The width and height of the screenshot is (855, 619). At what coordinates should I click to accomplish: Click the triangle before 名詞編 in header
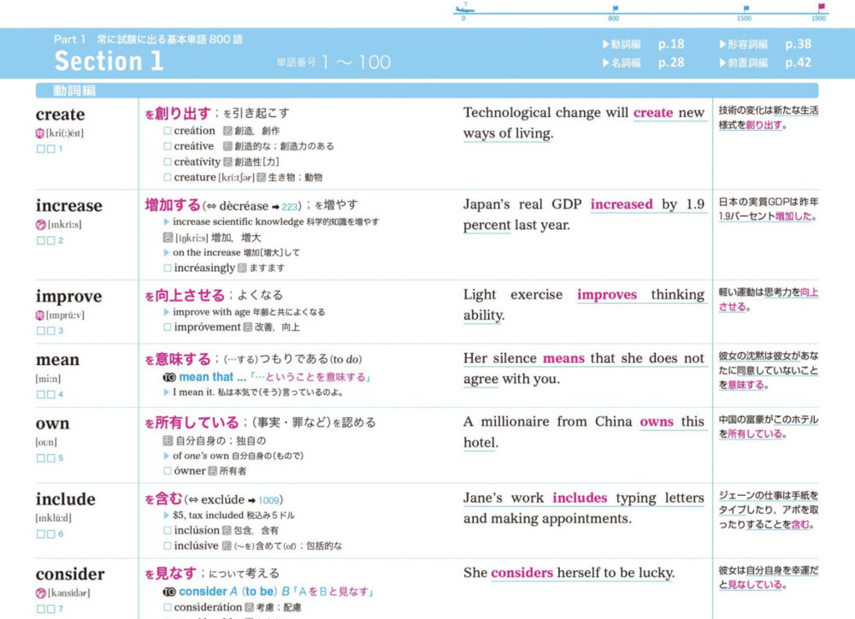click(x=605, y=62)
